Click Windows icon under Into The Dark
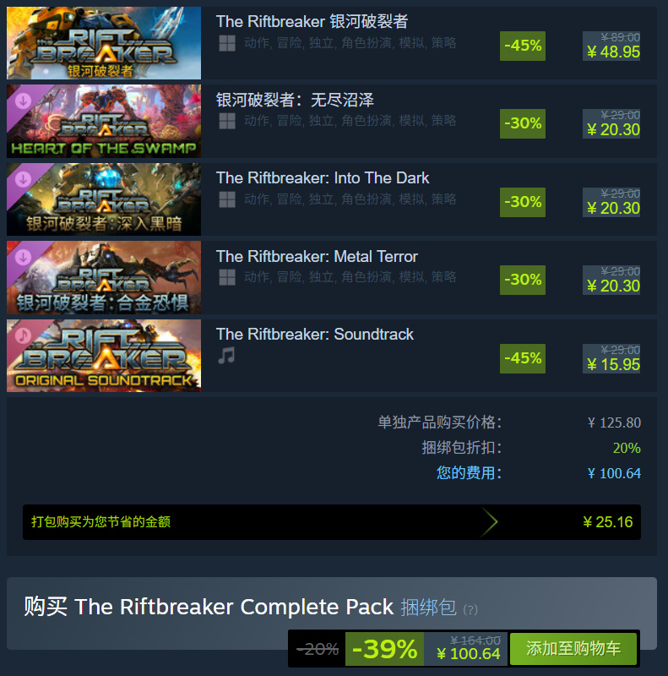This screenshot has width=668, height=676. point(227,199)
